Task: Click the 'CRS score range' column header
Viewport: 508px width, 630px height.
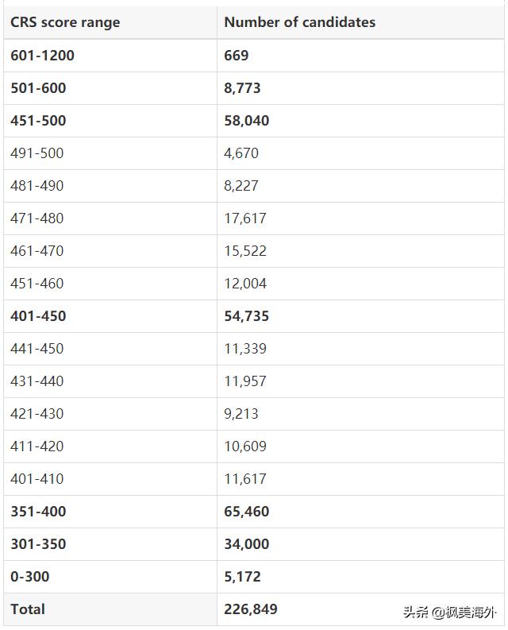Action: click(65, 22)
